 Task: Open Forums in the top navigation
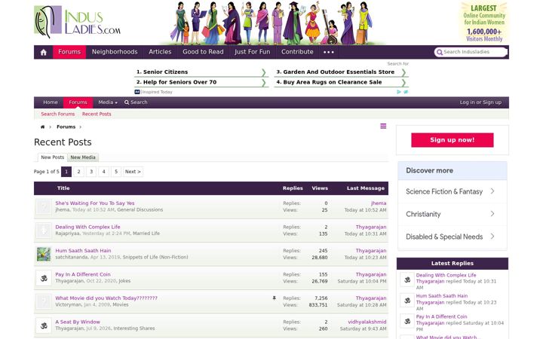[x=69, y=52]
